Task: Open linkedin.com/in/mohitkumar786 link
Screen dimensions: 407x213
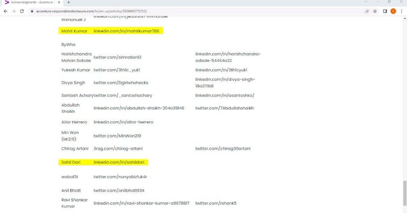Action: [126, 31]
